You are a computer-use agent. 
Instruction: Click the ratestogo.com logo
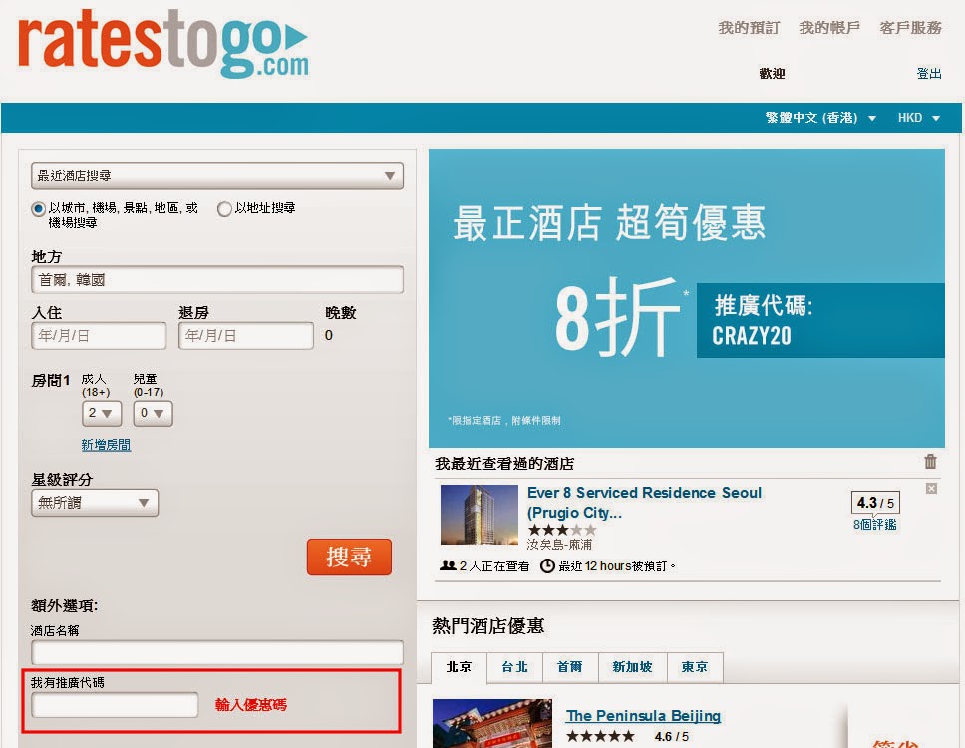[163, 45]
